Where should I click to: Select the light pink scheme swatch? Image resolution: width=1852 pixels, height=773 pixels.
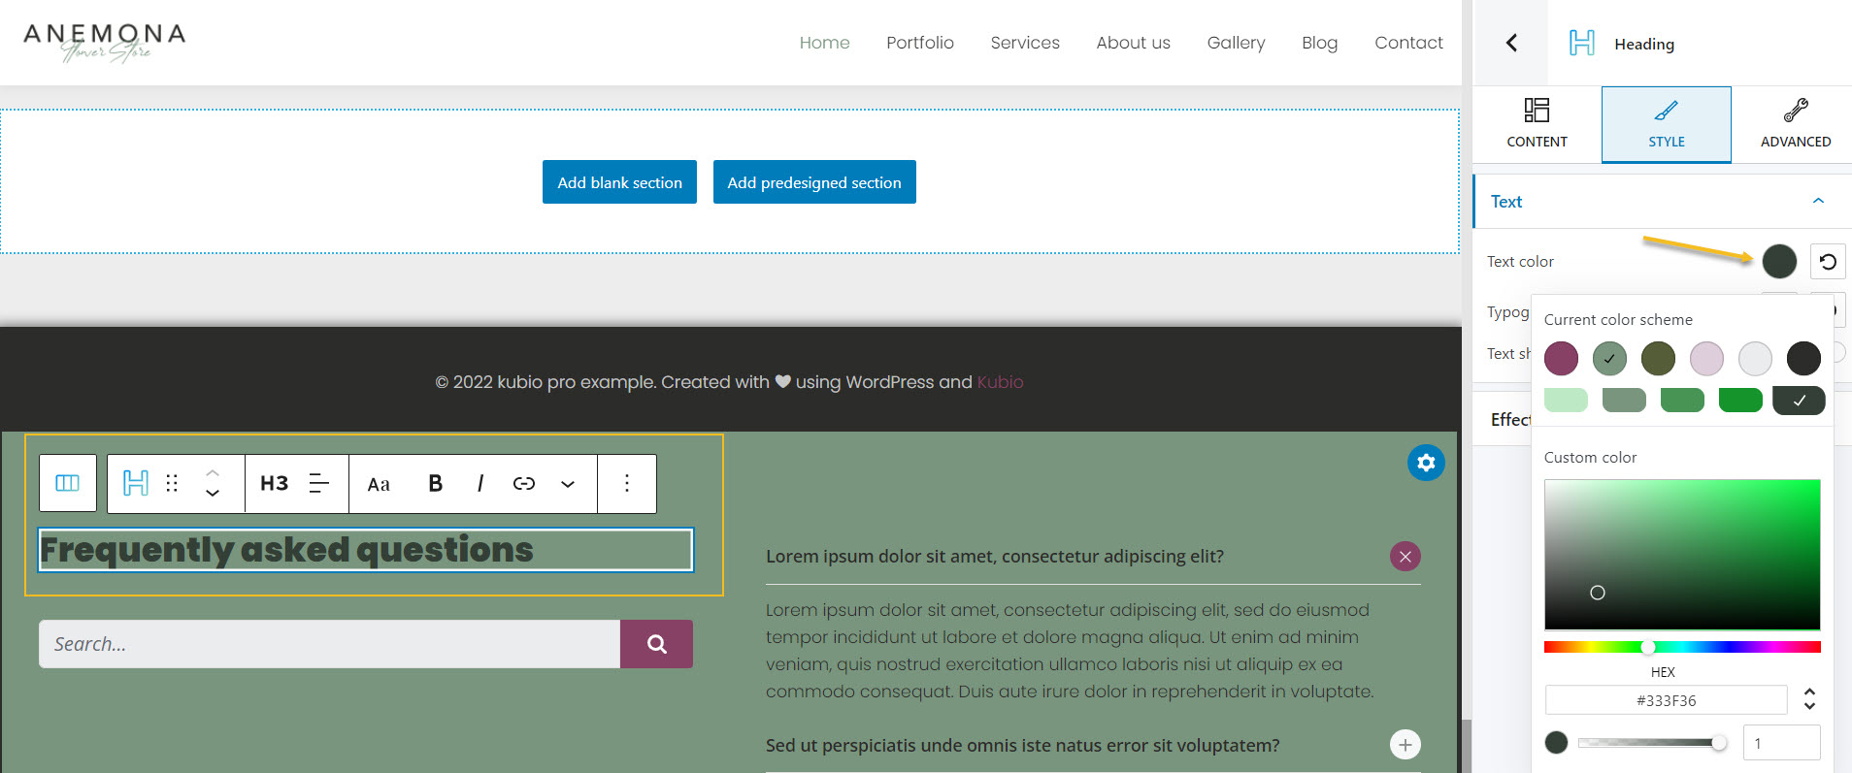tap(1706, 358)
